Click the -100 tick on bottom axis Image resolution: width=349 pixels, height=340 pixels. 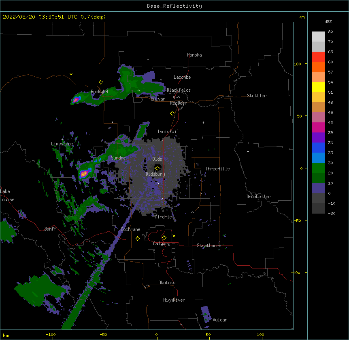[51, 334]
